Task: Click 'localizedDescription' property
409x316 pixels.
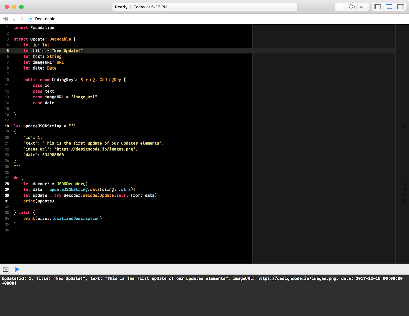Action: coord(76,218)
